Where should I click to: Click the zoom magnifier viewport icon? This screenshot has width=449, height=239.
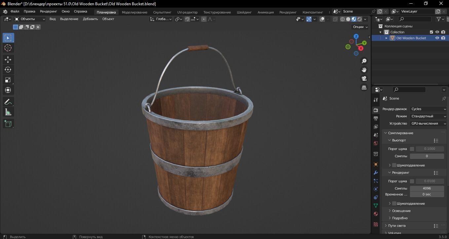364,61
